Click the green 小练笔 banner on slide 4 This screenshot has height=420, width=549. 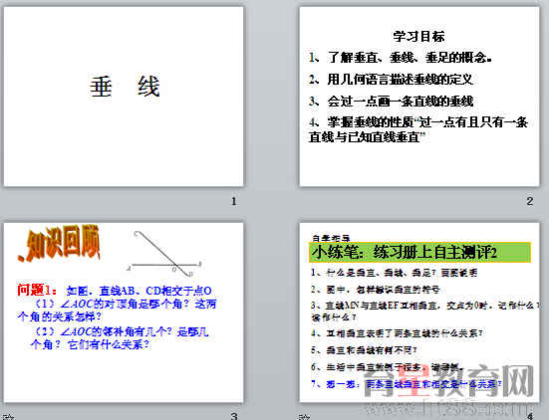[x=419, y=252]
